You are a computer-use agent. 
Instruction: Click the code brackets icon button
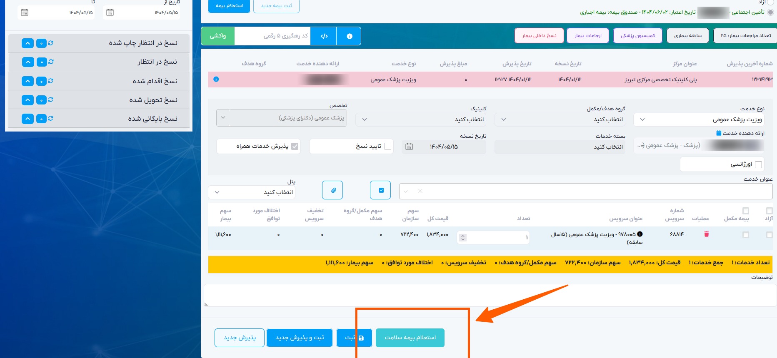tap(324, 36)
